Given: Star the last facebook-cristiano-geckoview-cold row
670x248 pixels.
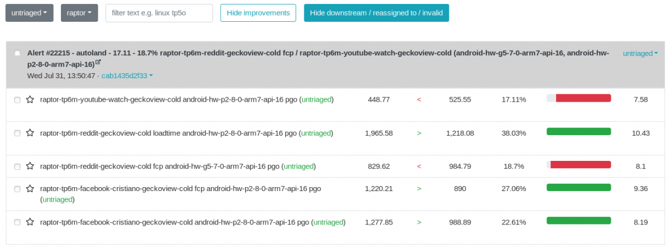Looking at the screenshot, I should pos(30,222).
